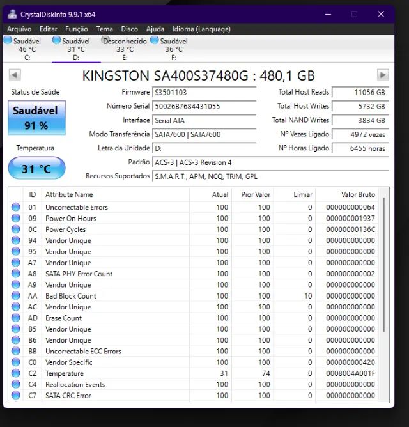Click the serial number field
Image resolution: width=409 pixels, height=427 pixels.
204,107
